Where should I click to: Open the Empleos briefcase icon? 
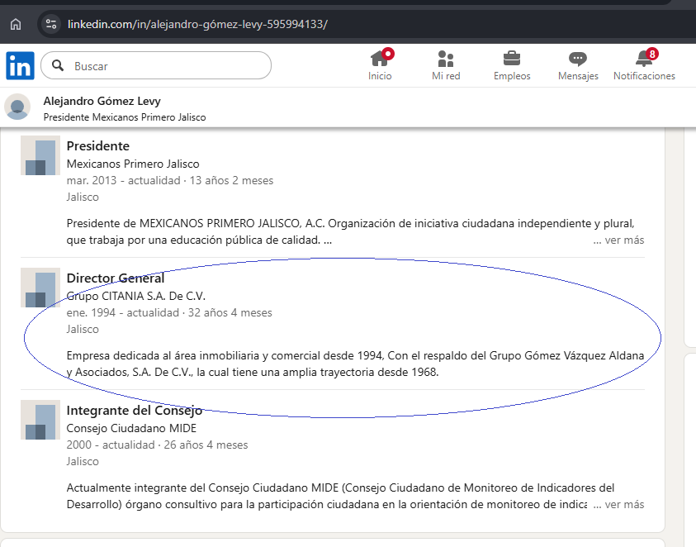click(512, 65)
